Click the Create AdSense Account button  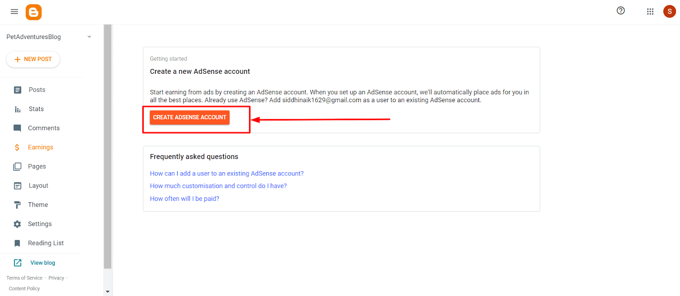pyautogui.click(x=189, y=117)
